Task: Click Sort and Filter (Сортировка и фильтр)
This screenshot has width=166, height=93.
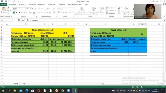Action: 126,11
